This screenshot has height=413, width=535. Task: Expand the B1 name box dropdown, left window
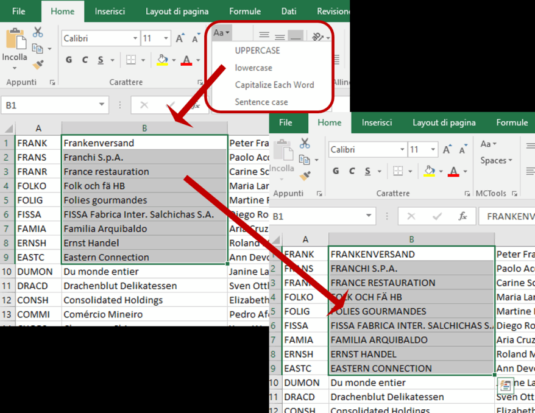[x=101, y=105]
